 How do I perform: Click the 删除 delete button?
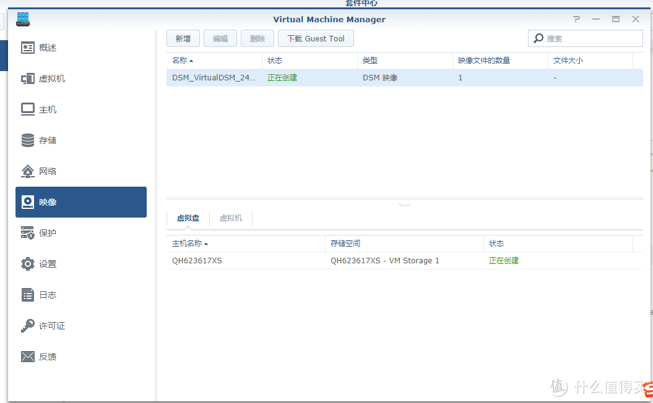pyautogui.click(x=257, y=39)
